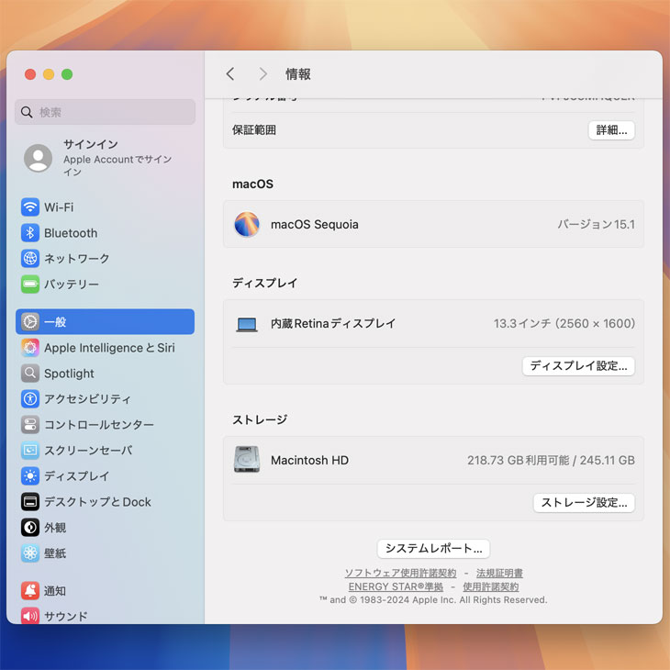Open 使用許諾契約 link
Viewport: 670px width, 670px height.
[491, 586]
